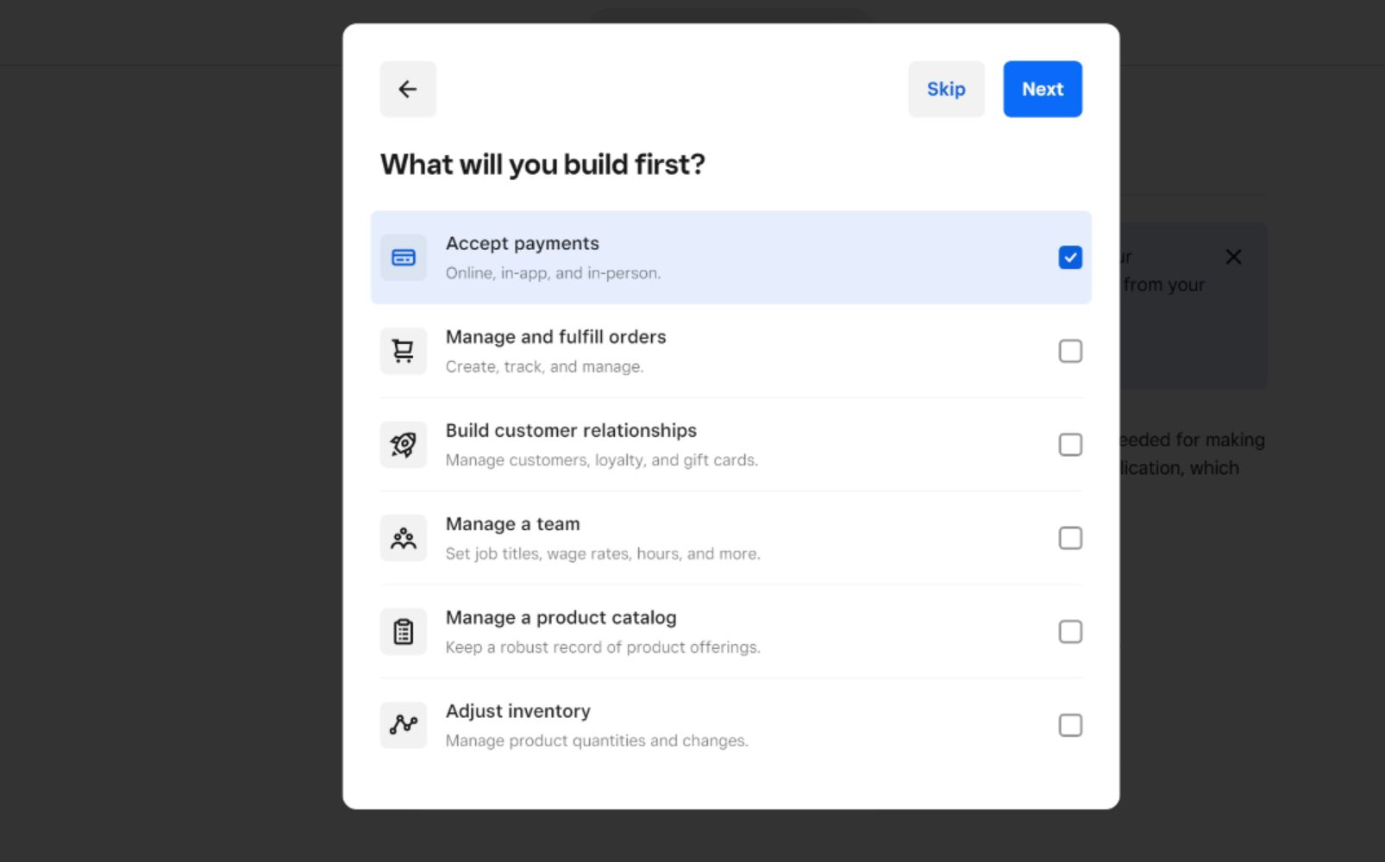Click the clipboard product catalog icon
The width and height of the screenshot is (1385, 862).
click(x=404, y=632)
